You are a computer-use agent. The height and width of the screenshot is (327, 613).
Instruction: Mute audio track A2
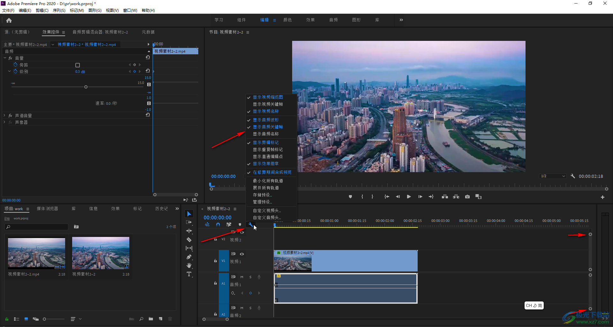(242, 308)
